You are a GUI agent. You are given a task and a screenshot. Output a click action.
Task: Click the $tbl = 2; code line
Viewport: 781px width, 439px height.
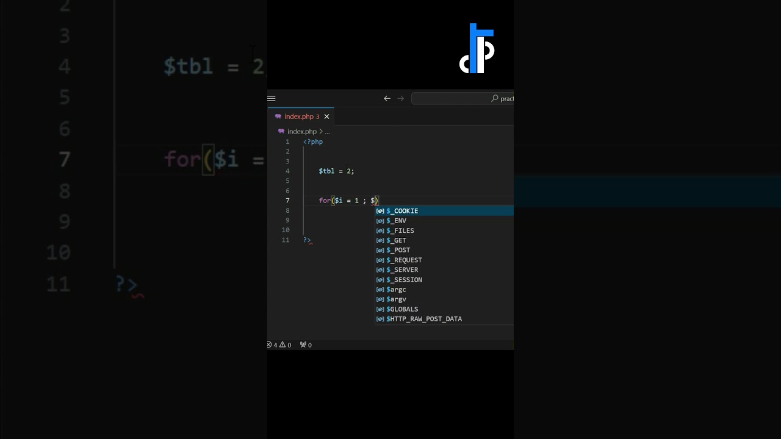(336, 171)
